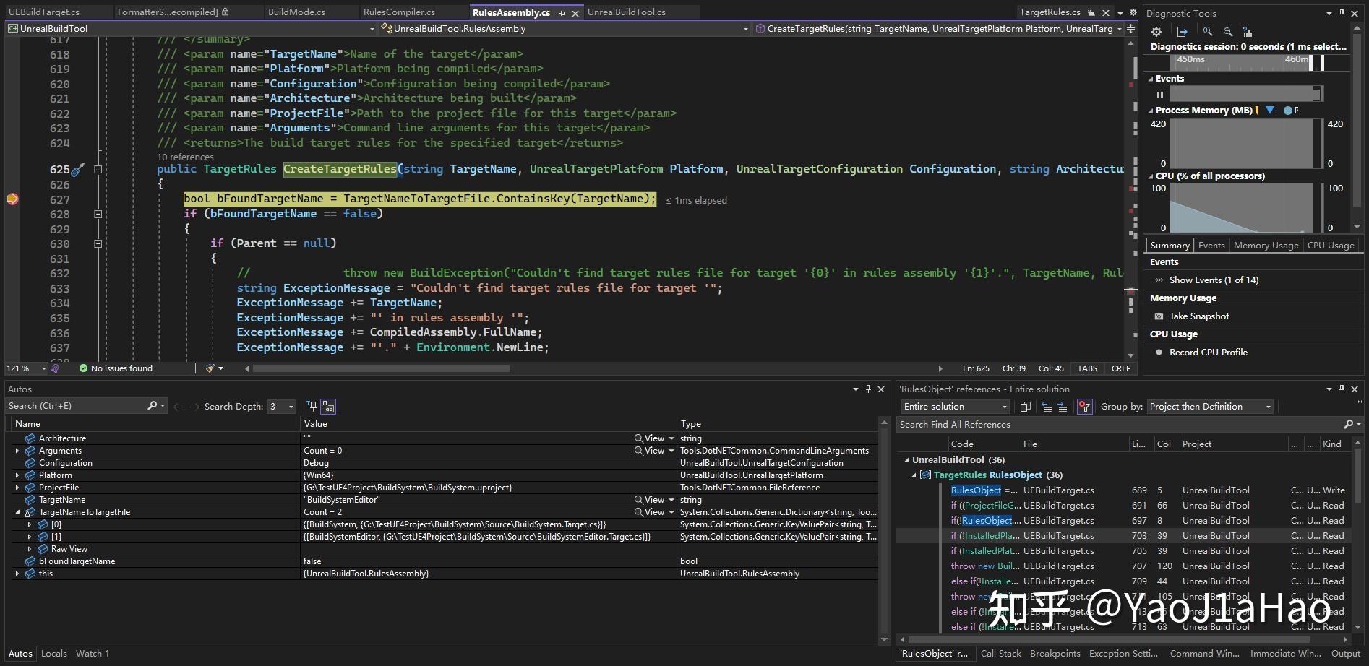
Task: Collapse the TargetRules RulesObject tree node
Action: (914, 475)
